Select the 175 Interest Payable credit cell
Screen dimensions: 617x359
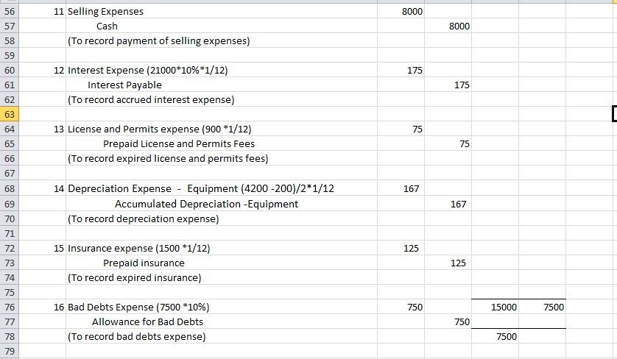pyautogui.click(x=448, y=85)
